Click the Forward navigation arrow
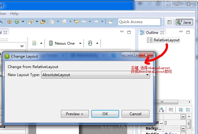Screen dimensions: 198x134 pyautogui.click(x=96, y=22)
